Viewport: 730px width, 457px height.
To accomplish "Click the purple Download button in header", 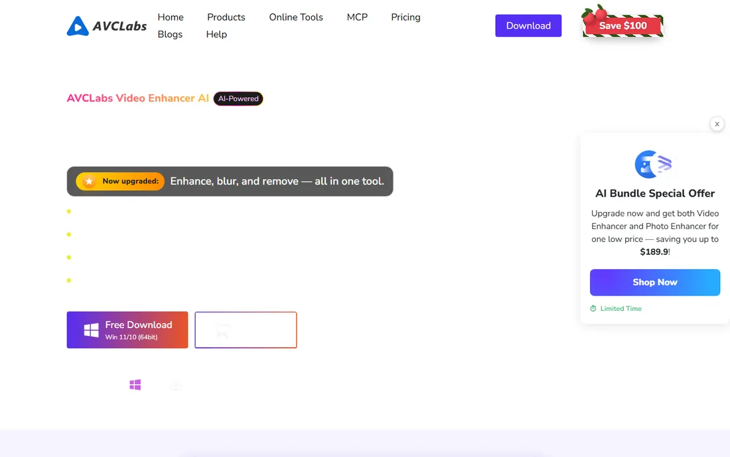I will click(x=528, y=26).
